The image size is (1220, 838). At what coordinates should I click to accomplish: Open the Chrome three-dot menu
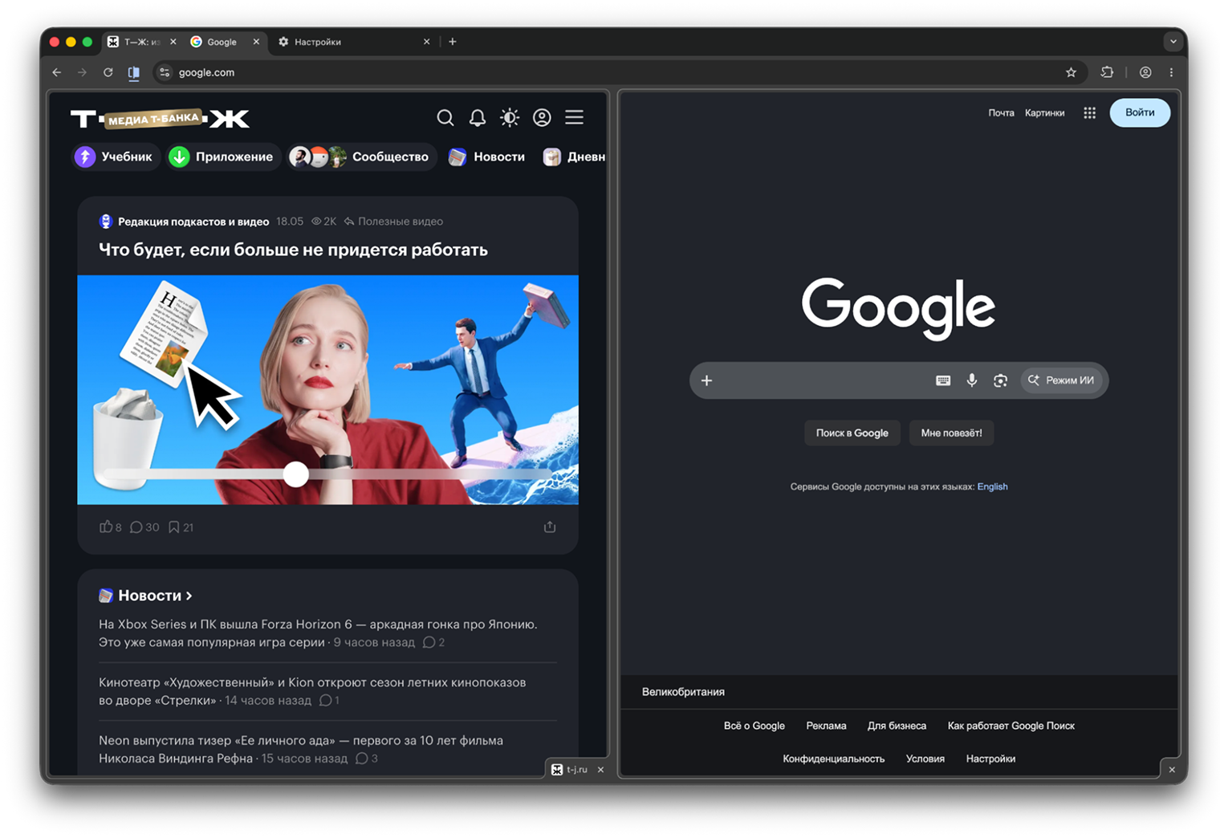(1171, 72)
